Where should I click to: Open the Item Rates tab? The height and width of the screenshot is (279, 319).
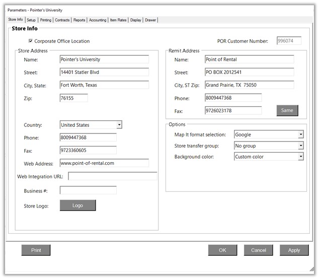(x=118, y=20)
